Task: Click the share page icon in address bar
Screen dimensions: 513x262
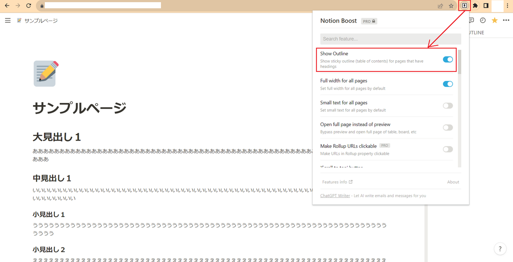Action: pyautogui.click(x=440, y=6)
